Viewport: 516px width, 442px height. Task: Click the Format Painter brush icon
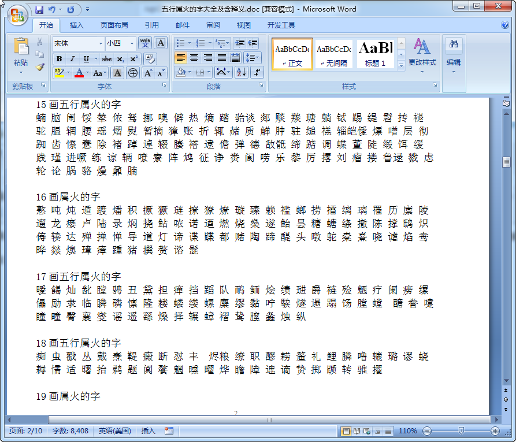(40, 67)
